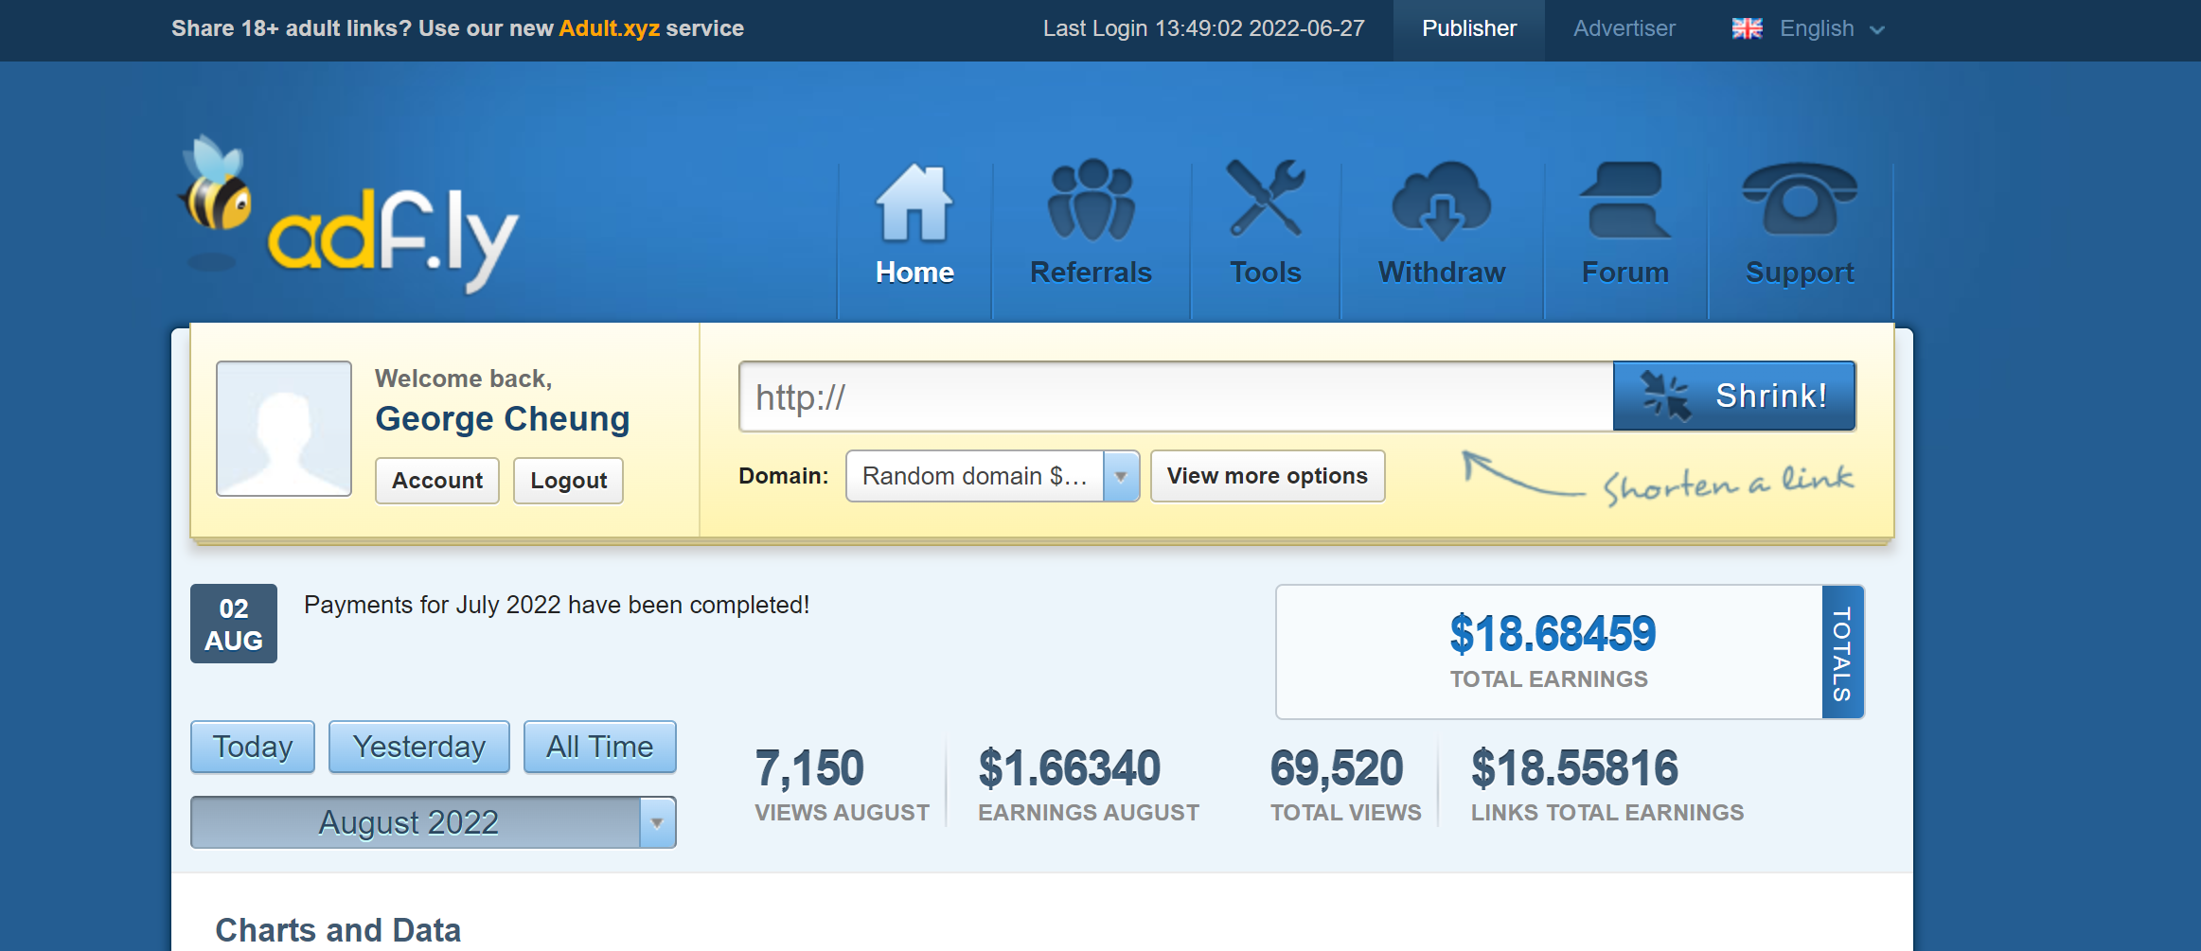The height and width of the screenshot is (951, 2201).
Task: Click the Charts and Data heading
Action: pyautogui.click(x=338, y=930)
